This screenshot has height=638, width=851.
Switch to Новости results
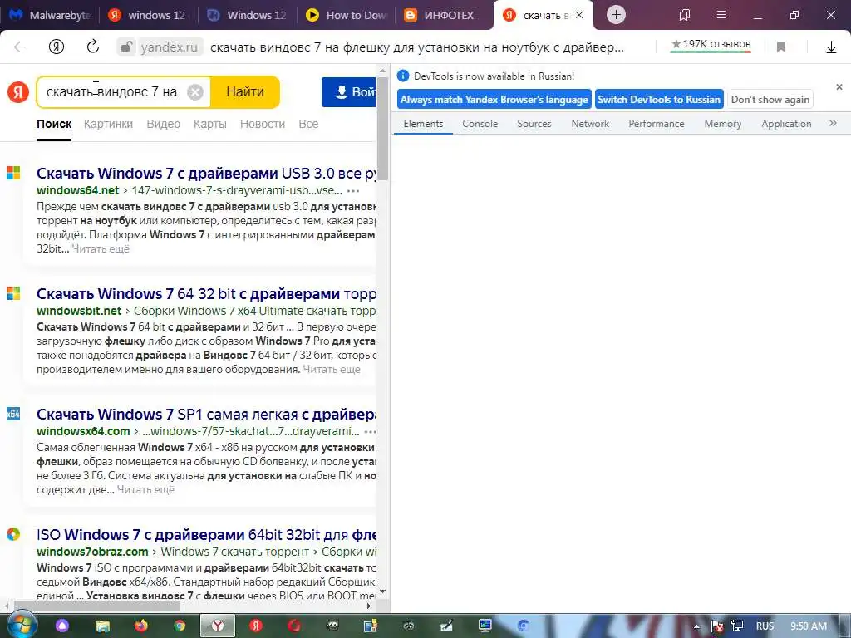263,124
